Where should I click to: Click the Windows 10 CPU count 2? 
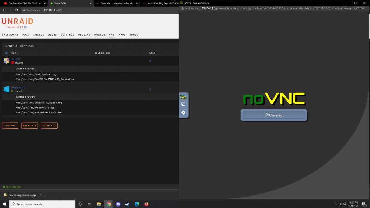150,89
